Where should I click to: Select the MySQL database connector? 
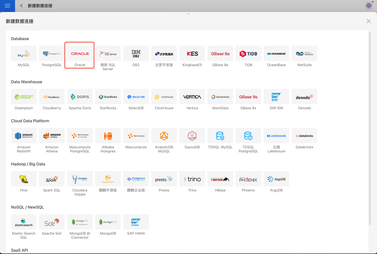pos(24,54)
